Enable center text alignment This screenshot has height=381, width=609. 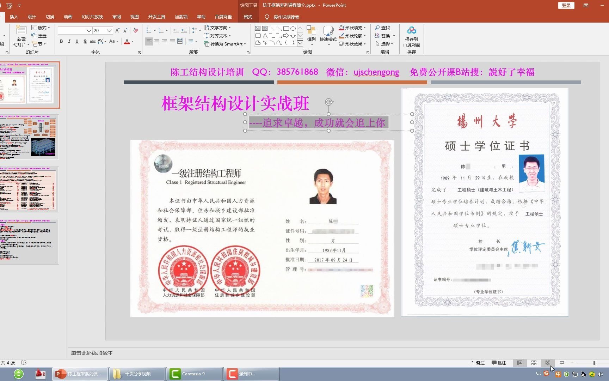[156, 41]
